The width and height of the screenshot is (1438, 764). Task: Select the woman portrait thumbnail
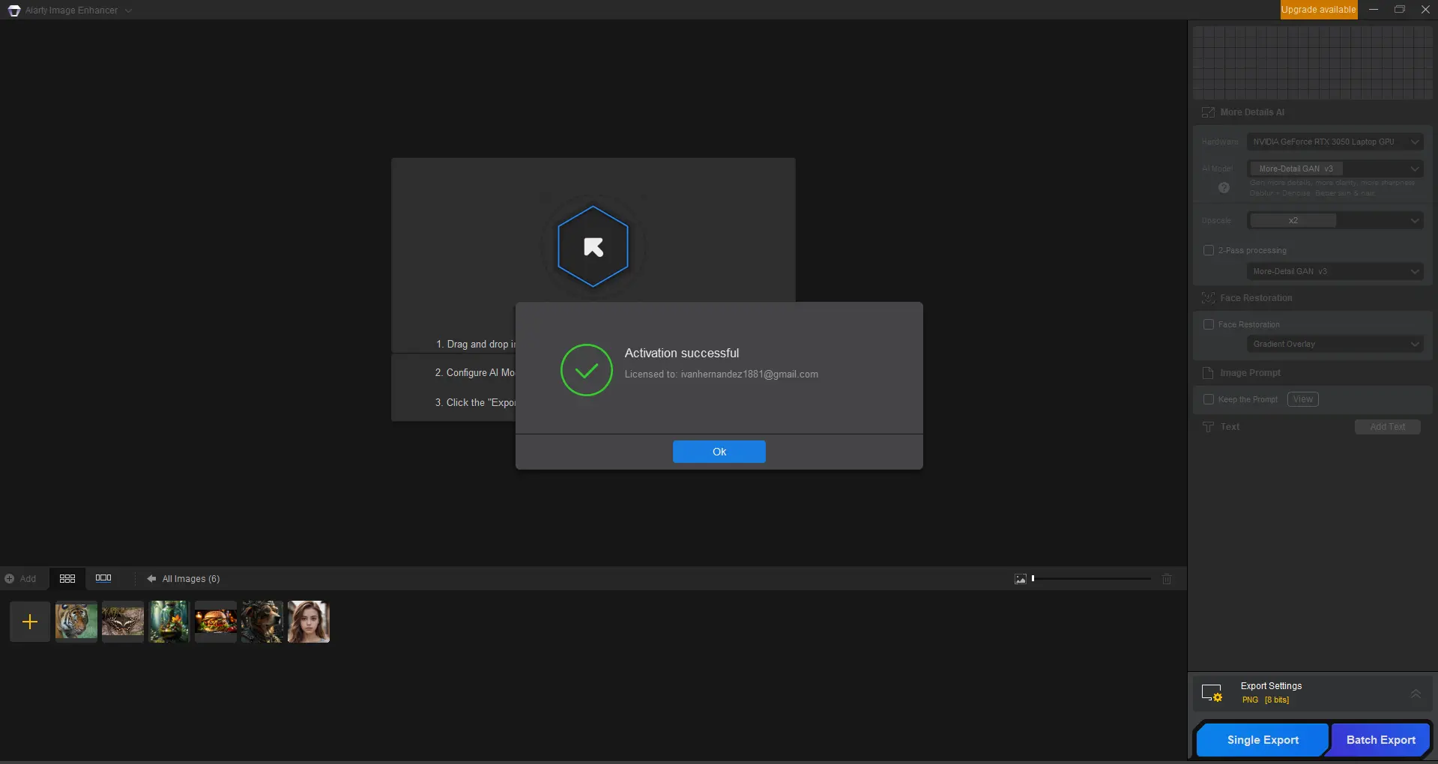pyautogui.click(x=309, y=622)
